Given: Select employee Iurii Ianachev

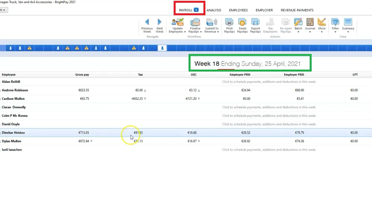Looking at the screenshot, I should coord(12,150).
